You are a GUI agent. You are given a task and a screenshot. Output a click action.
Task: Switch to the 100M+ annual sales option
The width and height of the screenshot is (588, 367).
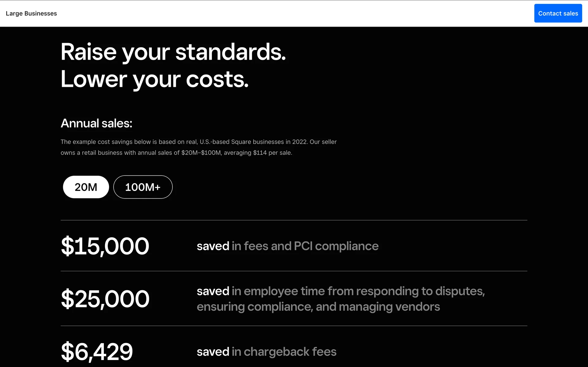tap(143, 187)
